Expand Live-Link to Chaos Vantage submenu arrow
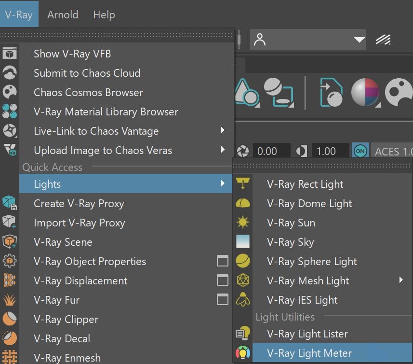413x364 pixels. (x=223, y=130)
